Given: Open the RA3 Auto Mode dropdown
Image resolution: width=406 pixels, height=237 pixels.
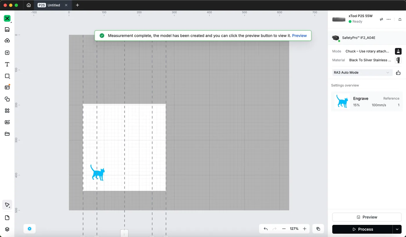Looking at the screenshot, I should (x=362, y=72).
